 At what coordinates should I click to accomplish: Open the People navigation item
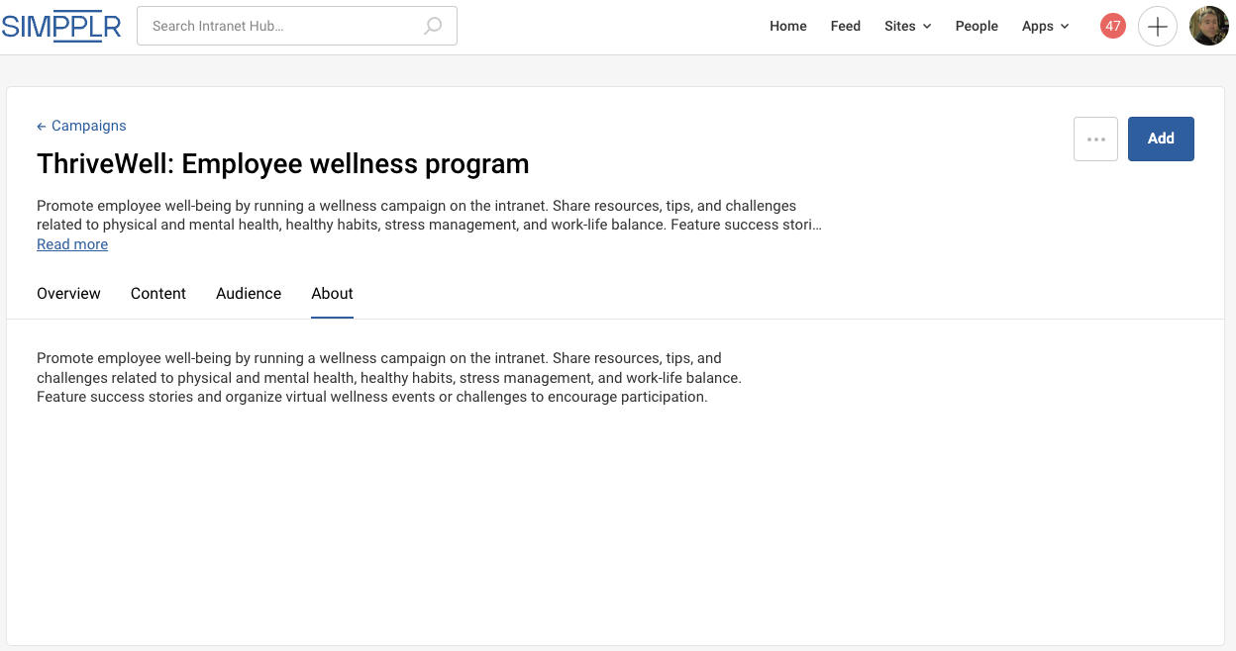(x=977, y=27)
